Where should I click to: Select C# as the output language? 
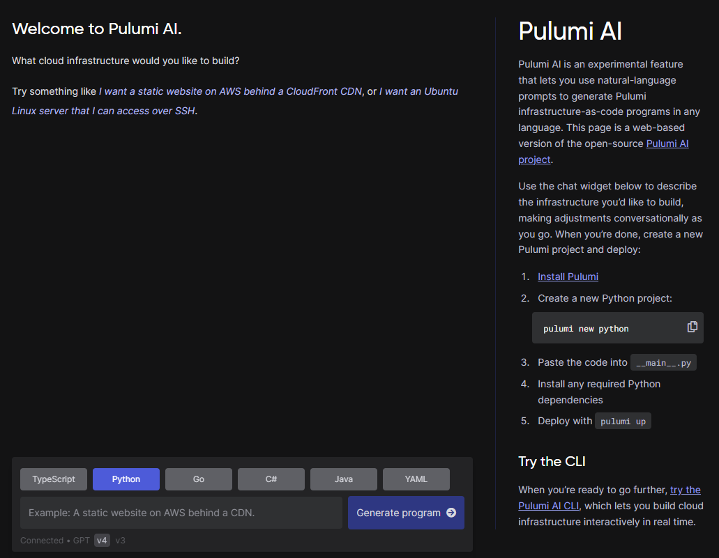click(x=271, y=479)
